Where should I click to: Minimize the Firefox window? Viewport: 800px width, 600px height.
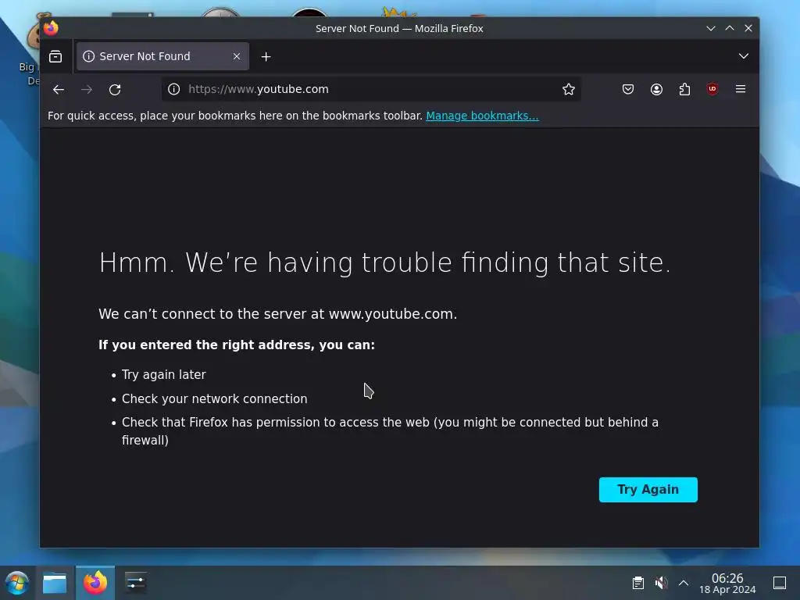[711, 28]
